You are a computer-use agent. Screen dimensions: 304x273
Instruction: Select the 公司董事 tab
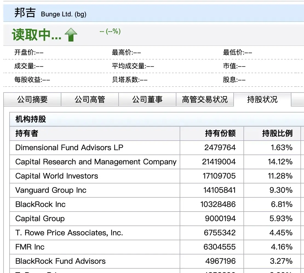(147, 100)
